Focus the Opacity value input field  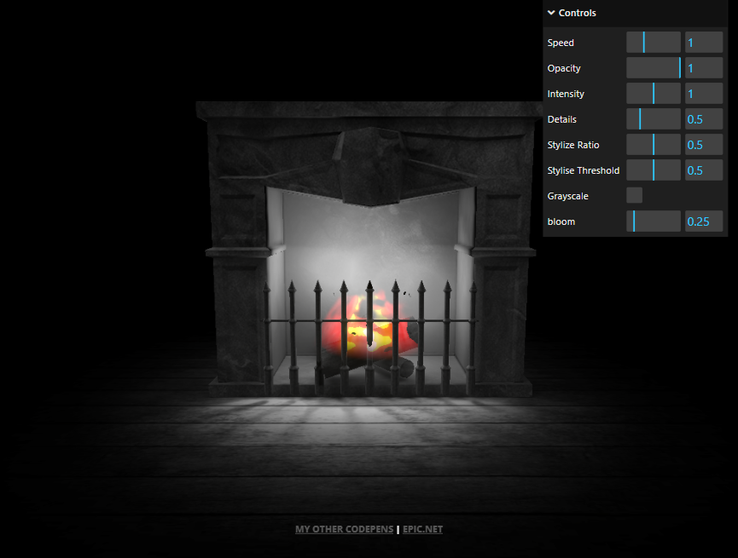[x=704, y=68]
